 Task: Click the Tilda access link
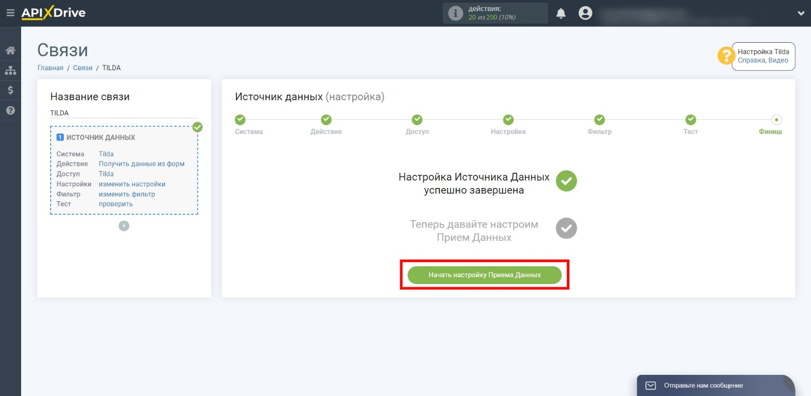pos(106,174)
